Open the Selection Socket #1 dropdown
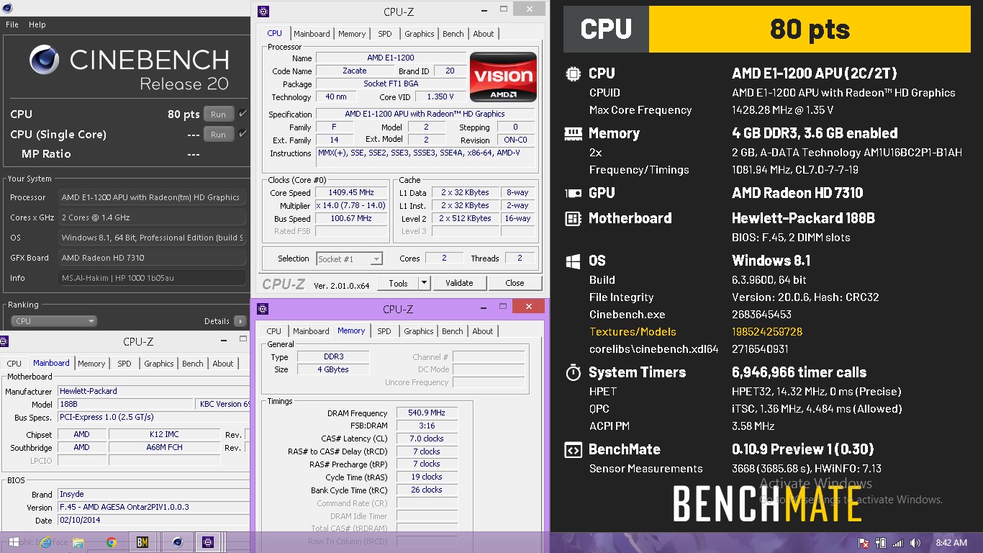Screen dimensions: 983x553 tap(349, 258)
